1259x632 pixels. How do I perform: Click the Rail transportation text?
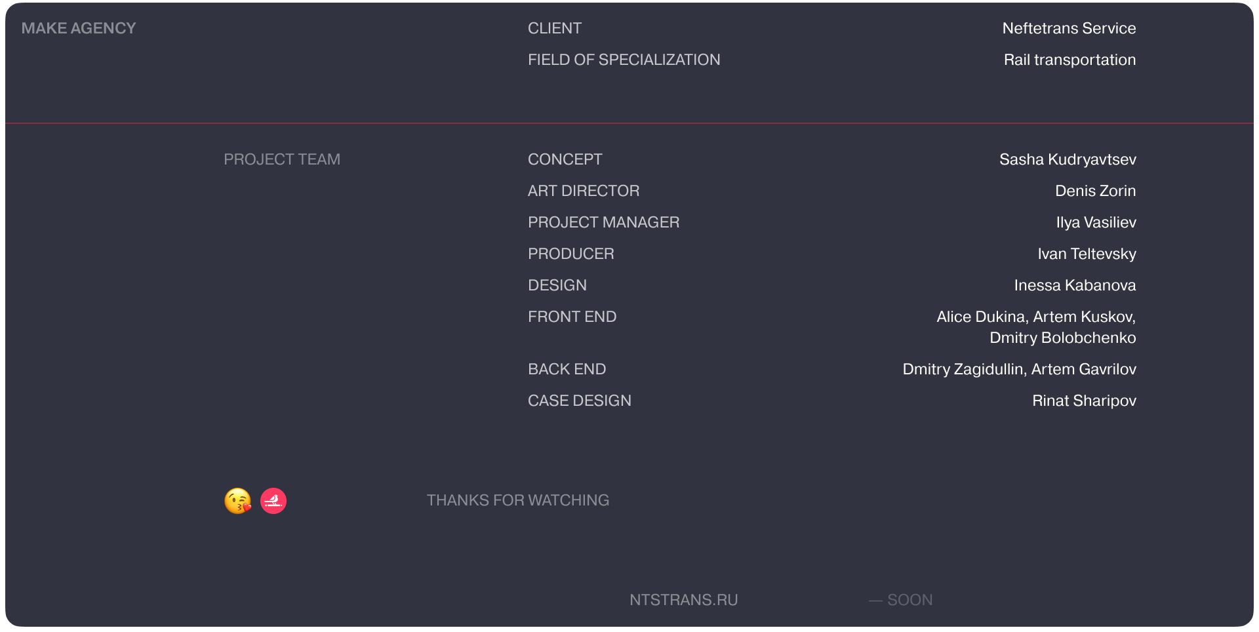pos(1069,60)
